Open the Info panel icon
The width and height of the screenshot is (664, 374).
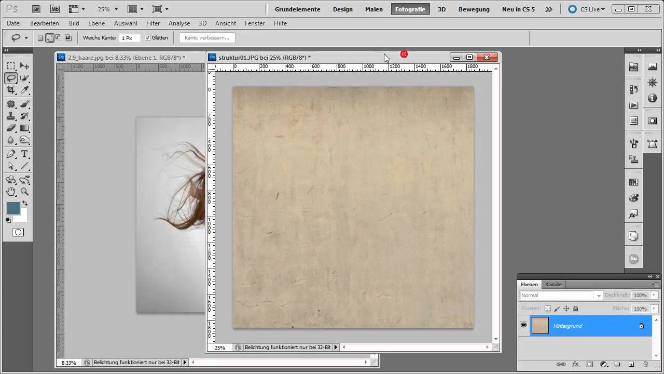[652, 98]
